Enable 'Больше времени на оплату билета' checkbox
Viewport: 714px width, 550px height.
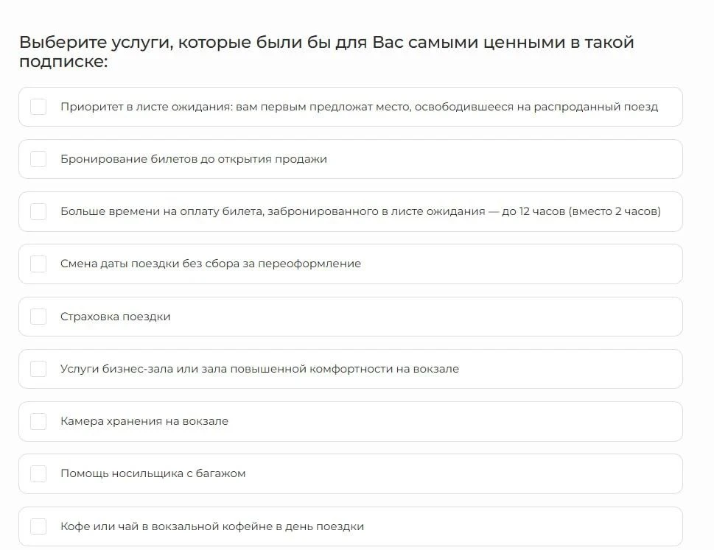coord(38,211)
